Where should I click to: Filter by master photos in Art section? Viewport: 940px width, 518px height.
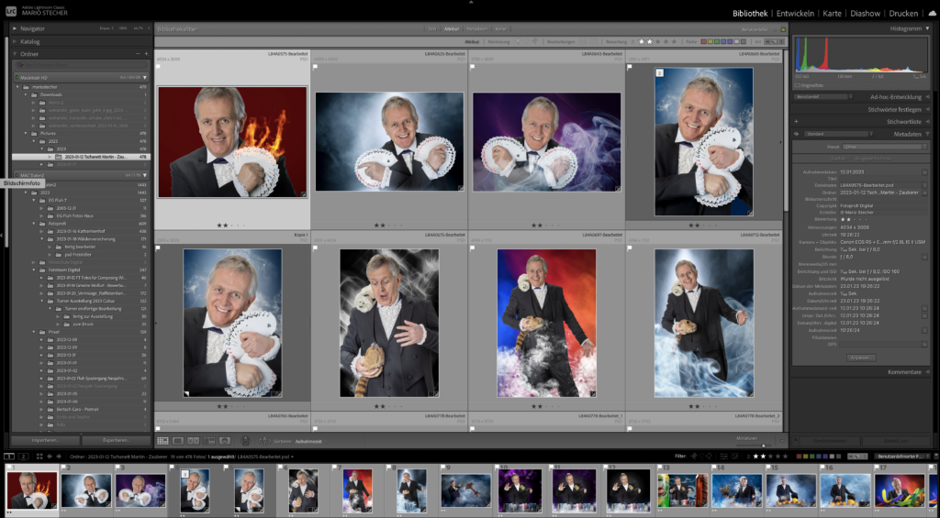(x=768, y=42)
